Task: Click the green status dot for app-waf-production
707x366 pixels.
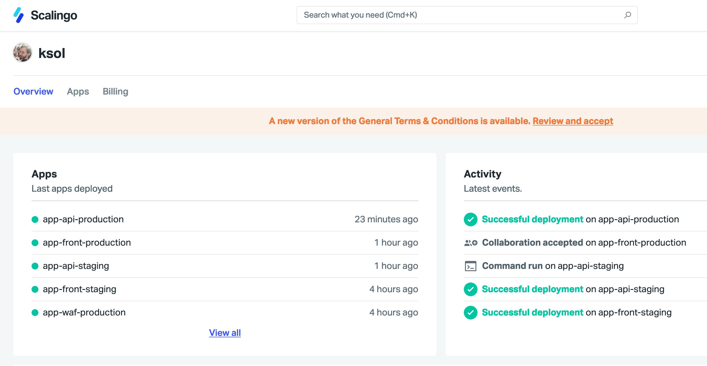Action: 35,313
